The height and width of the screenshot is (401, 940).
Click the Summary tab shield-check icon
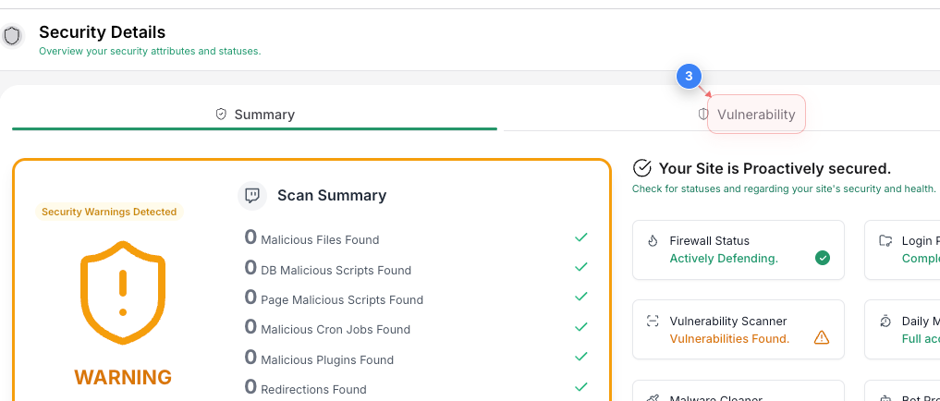pos(221,114)
